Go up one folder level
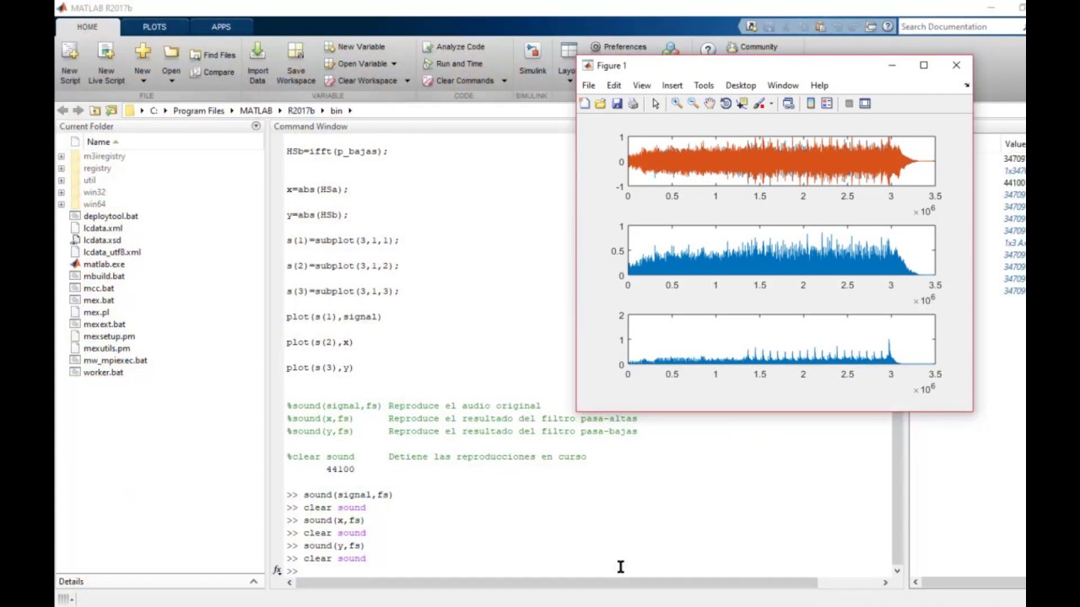1080x607 pixels. point(95,110)
